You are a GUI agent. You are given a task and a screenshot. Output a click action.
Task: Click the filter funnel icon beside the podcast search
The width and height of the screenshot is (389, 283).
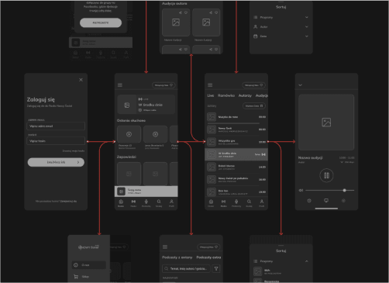216,269
